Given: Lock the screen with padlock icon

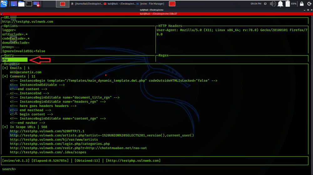Looking at the screenshot, I should (302, 4).
